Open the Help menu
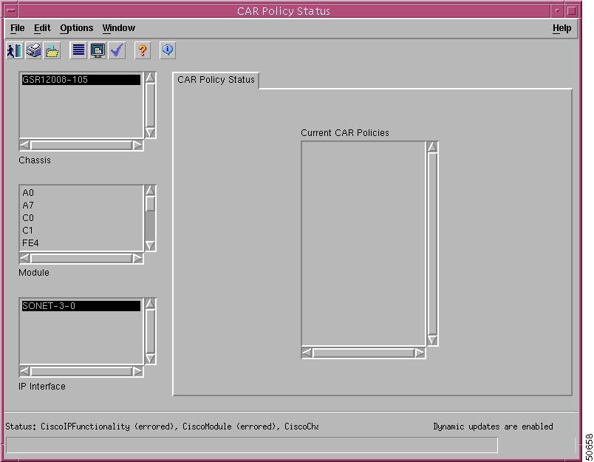Screen dimensions: 594x462 point(561,28)
